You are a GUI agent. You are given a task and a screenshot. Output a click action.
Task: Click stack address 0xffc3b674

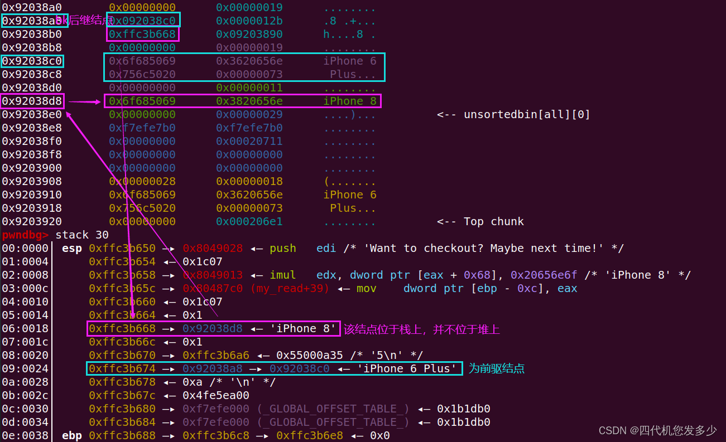click(122, 368)
